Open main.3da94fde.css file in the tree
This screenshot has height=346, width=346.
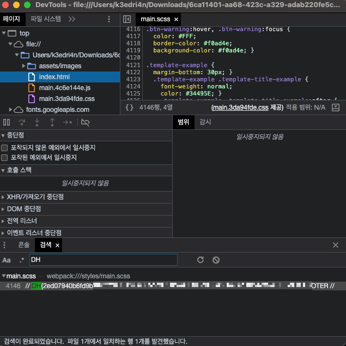pos(66,99)
